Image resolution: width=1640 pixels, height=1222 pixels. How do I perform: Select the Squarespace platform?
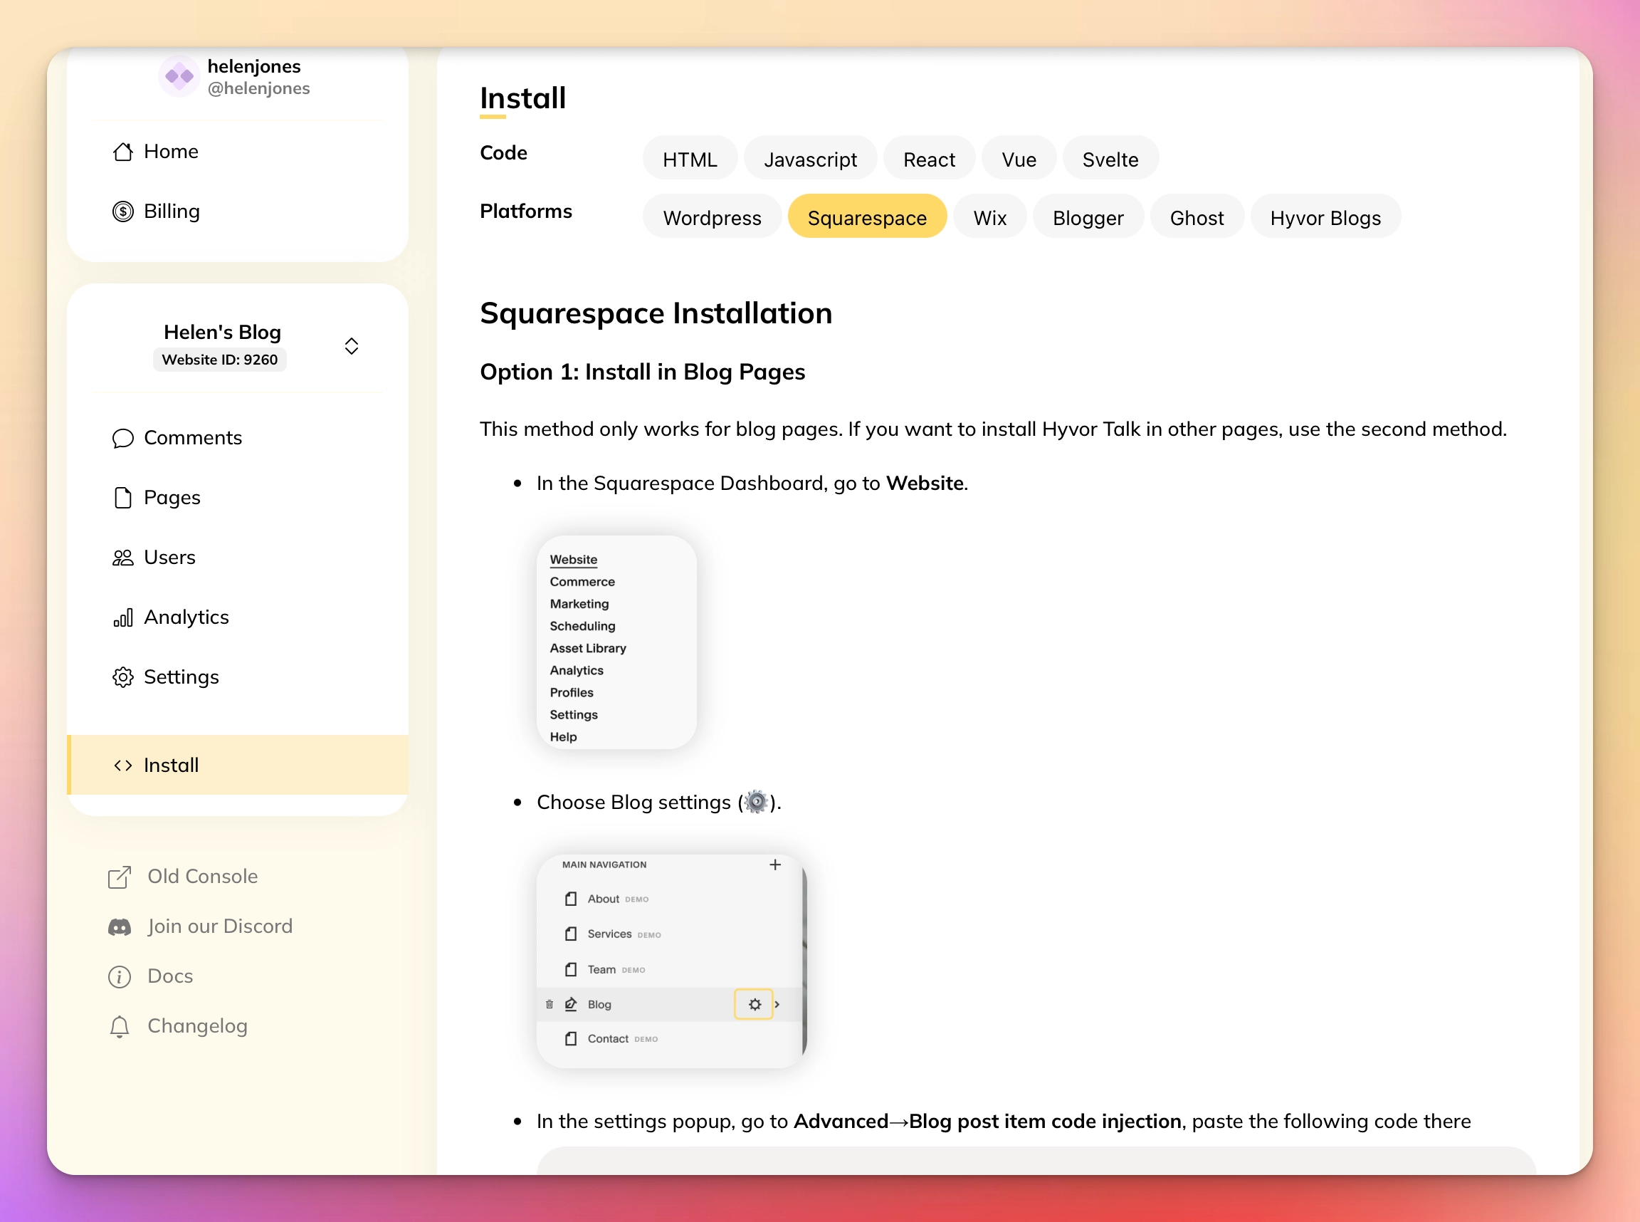click(867, 217)
